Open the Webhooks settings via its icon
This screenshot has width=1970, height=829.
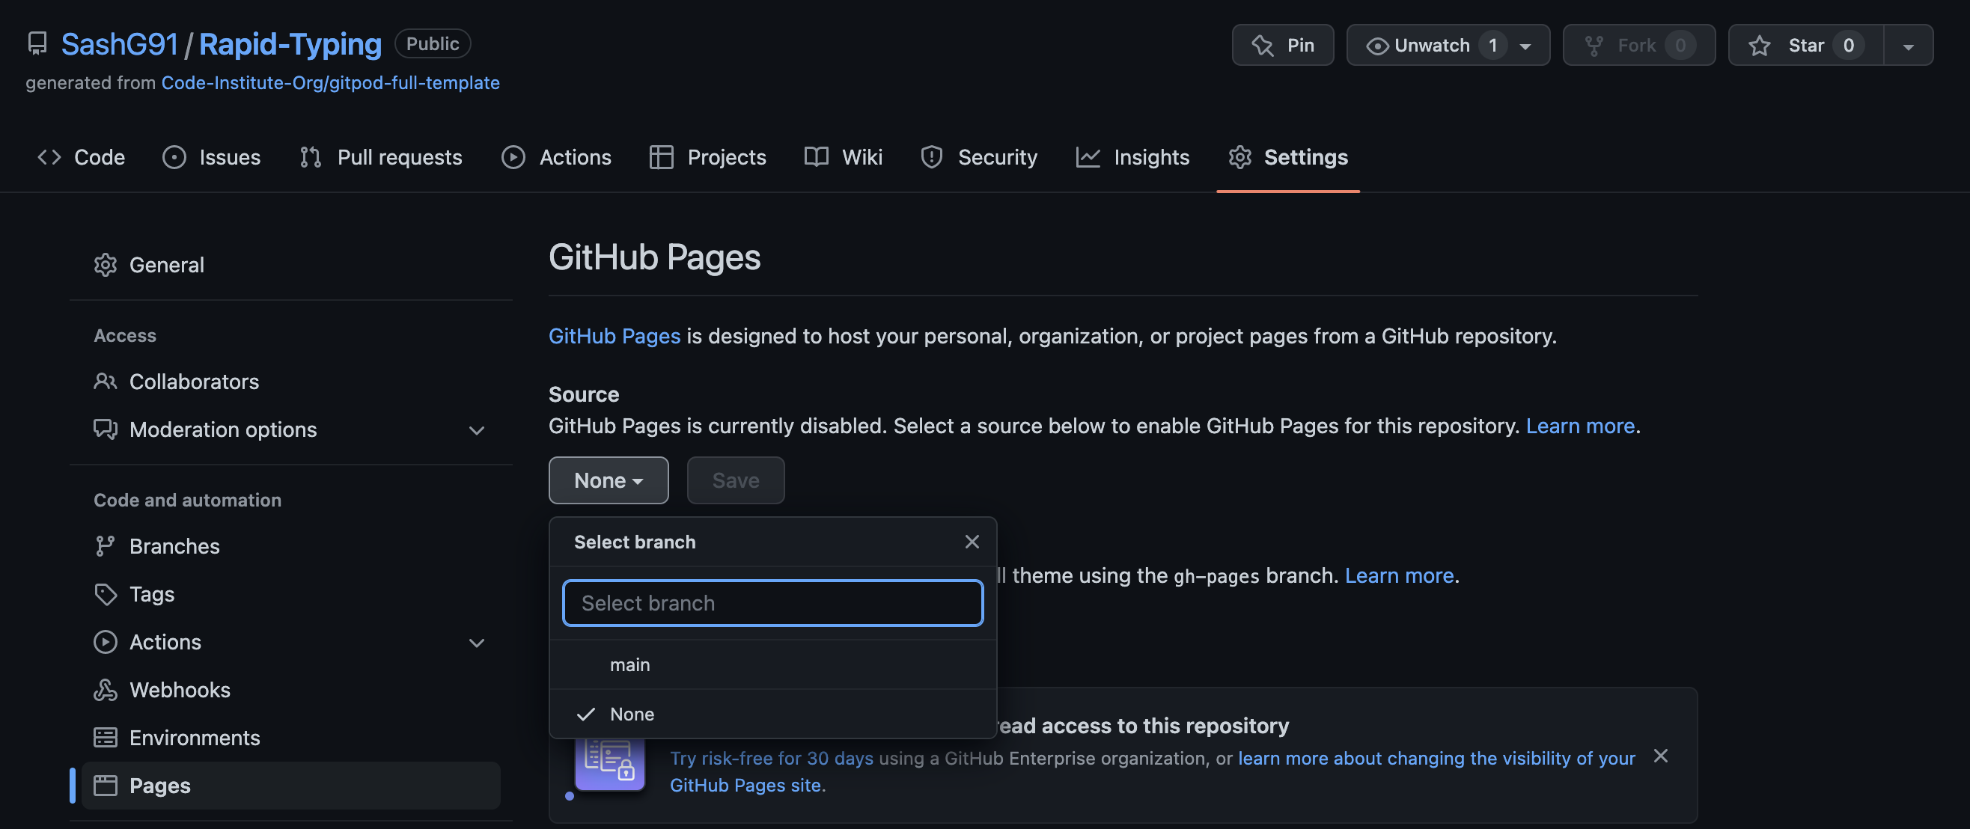click(x=106, y=689)
